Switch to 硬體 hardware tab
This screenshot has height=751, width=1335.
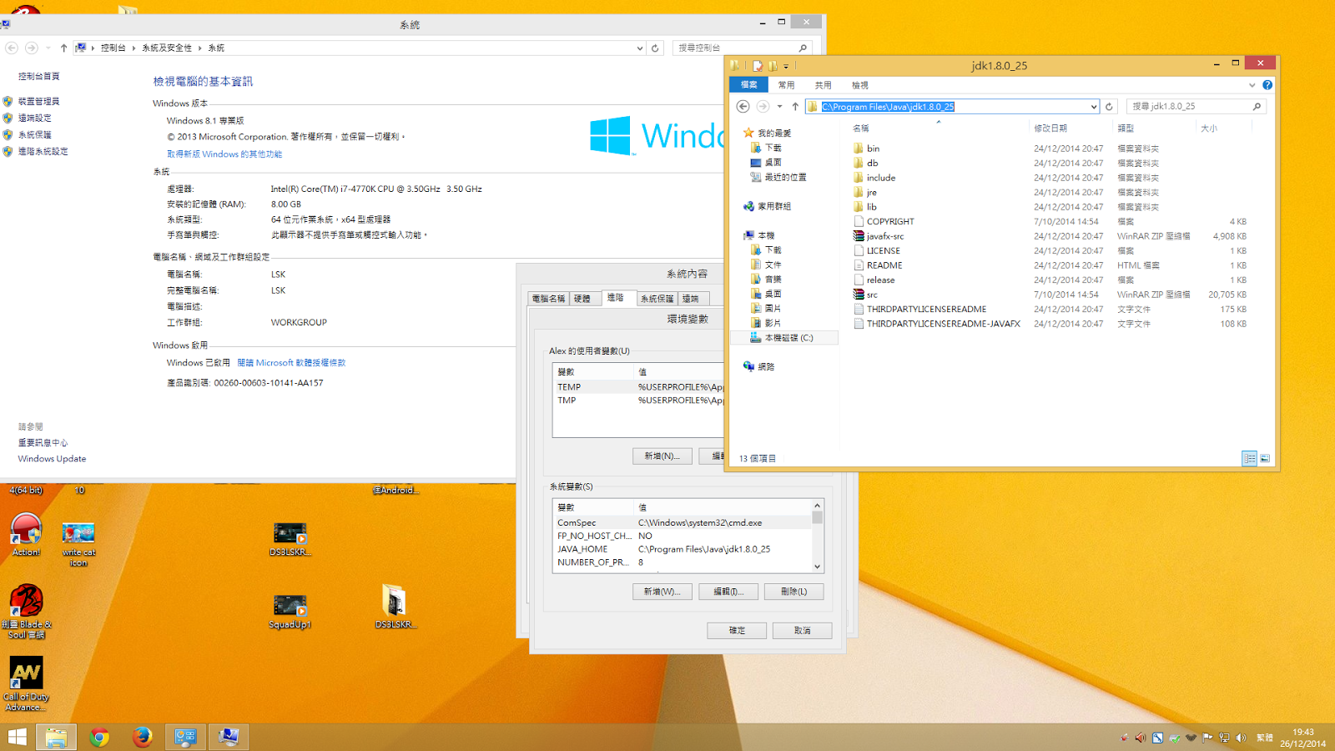pyautogui.click(x=582, y=298)
